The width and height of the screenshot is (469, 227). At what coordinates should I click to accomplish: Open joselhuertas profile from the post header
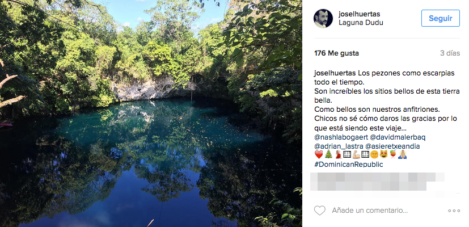[x=361, y=13]
